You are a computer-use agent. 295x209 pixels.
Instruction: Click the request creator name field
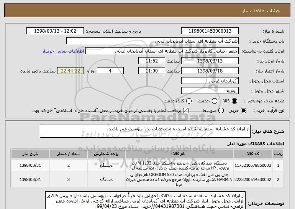162,51
